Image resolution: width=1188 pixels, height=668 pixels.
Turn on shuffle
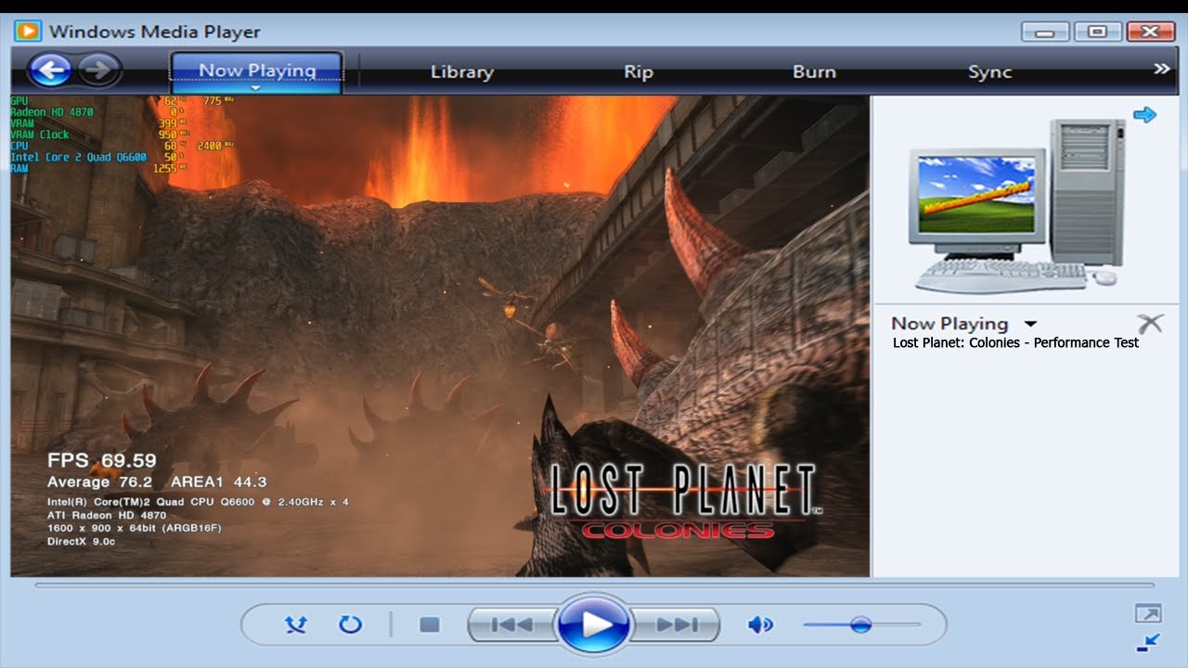click(295, 624)
